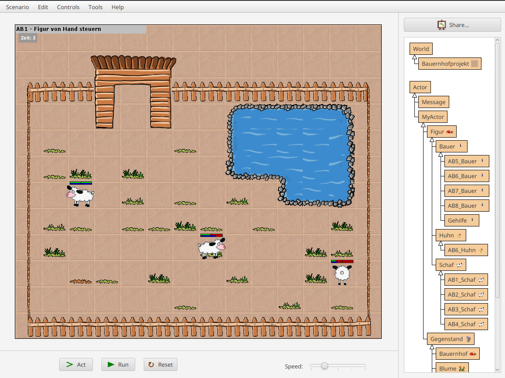Click the brown dirt mound on ground
The width and height of the screenshot is (505, 378).
[x=81, y=281]
